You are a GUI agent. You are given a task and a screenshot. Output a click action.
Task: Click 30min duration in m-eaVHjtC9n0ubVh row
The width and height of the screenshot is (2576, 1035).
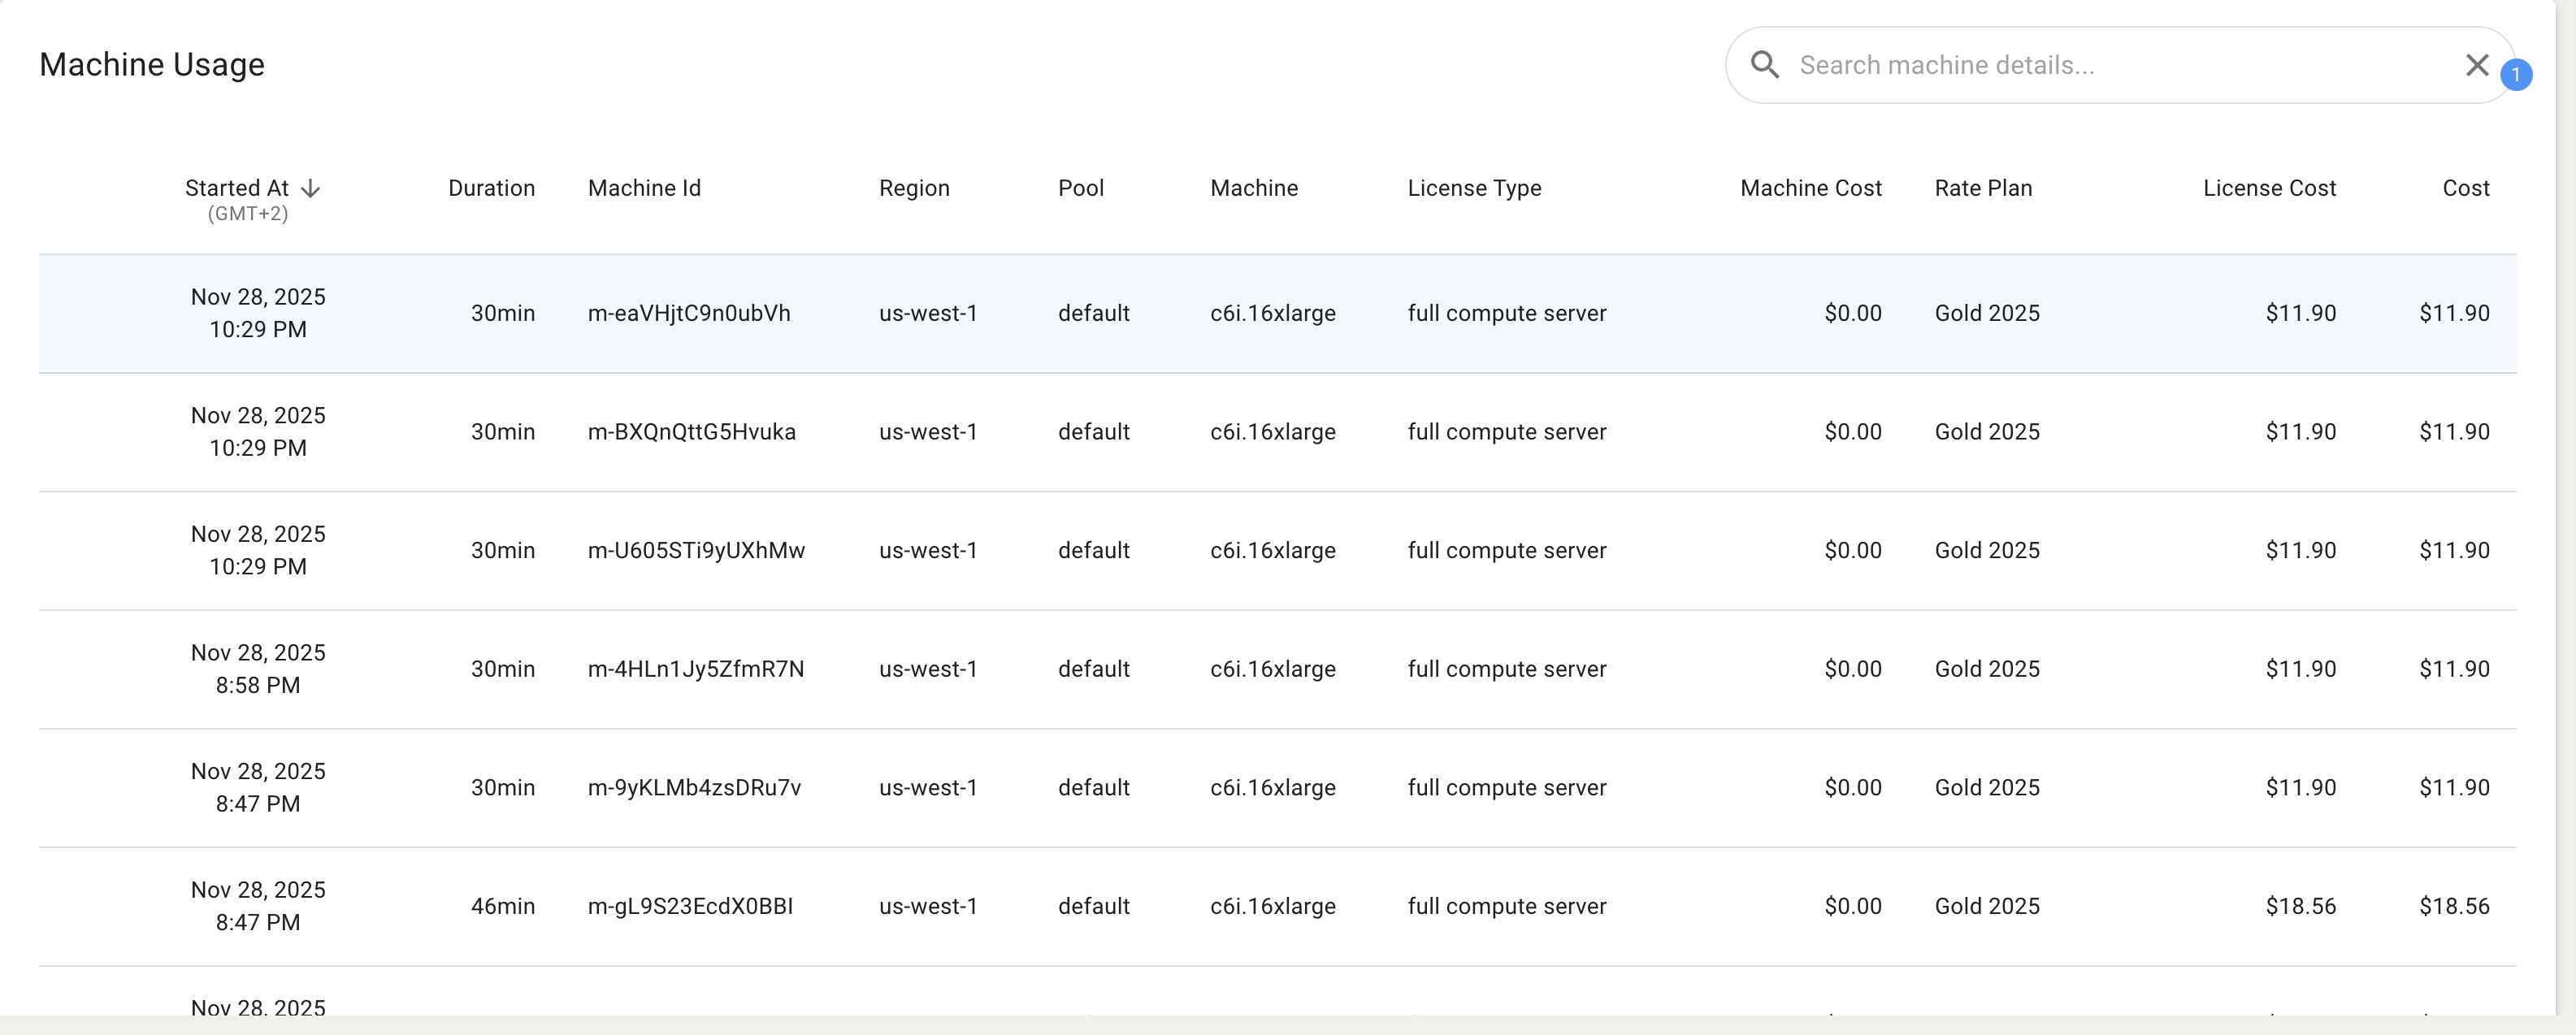click(x=503, y=313)
